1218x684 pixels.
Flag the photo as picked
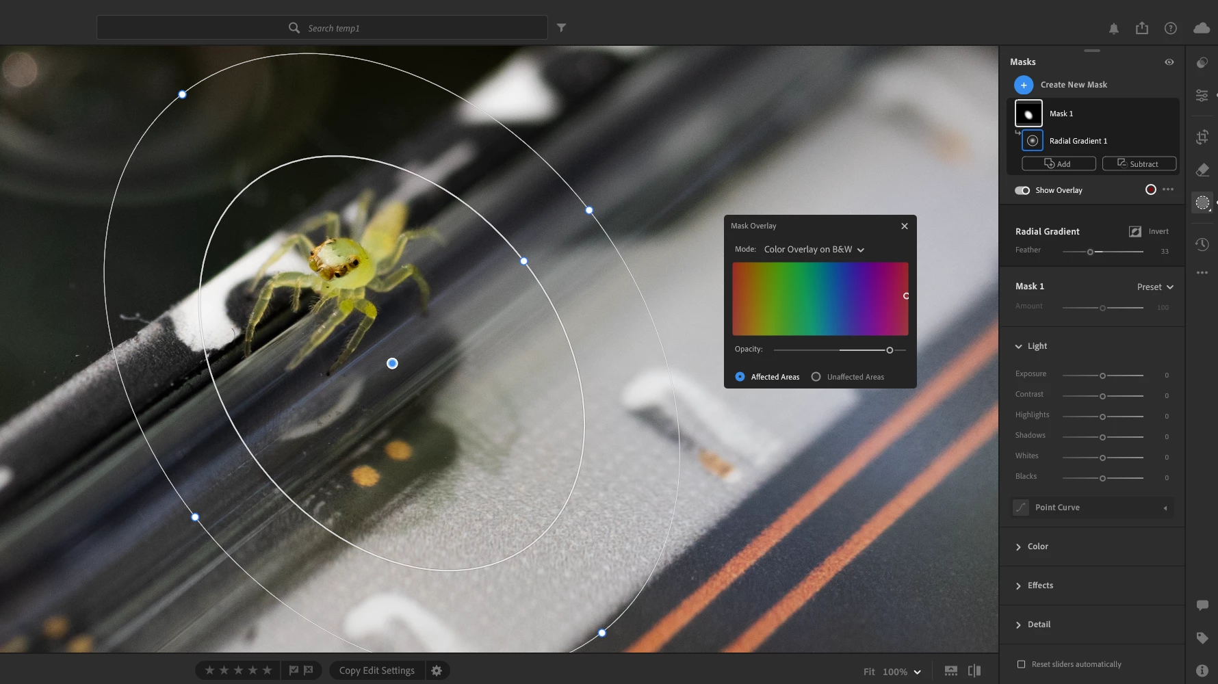(294, 670)
